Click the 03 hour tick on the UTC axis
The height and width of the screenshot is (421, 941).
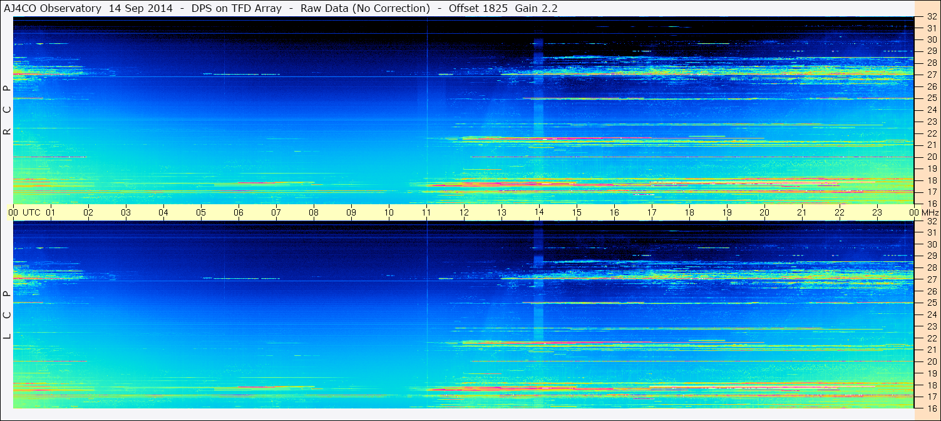pos(126,212)
